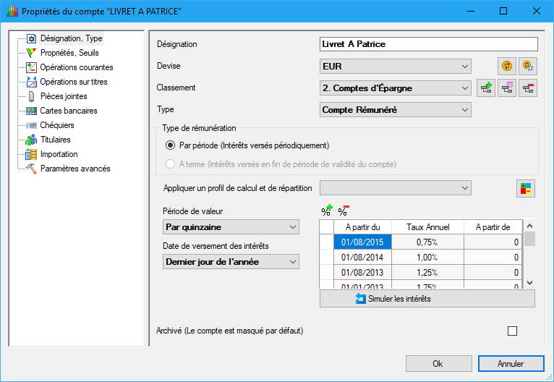
Task: Click the remove interest rate icon (% minus)
Action: (x=344, y=211)
